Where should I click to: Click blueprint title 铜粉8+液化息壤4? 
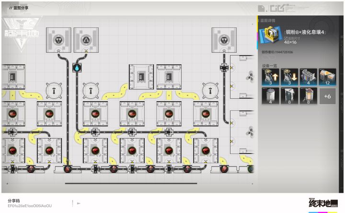[x=305, y=32]
